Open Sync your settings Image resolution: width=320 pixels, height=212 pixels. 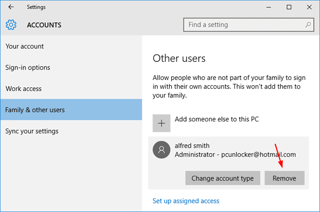point(71,131)
